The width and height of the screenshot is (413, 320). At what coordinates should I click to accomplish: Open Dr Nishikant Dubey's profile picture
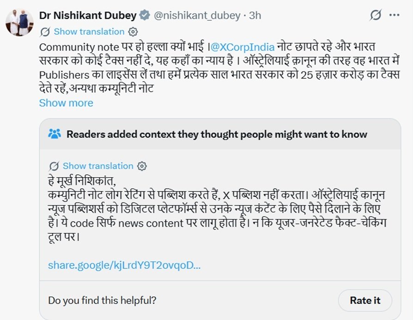coord(19,22)
